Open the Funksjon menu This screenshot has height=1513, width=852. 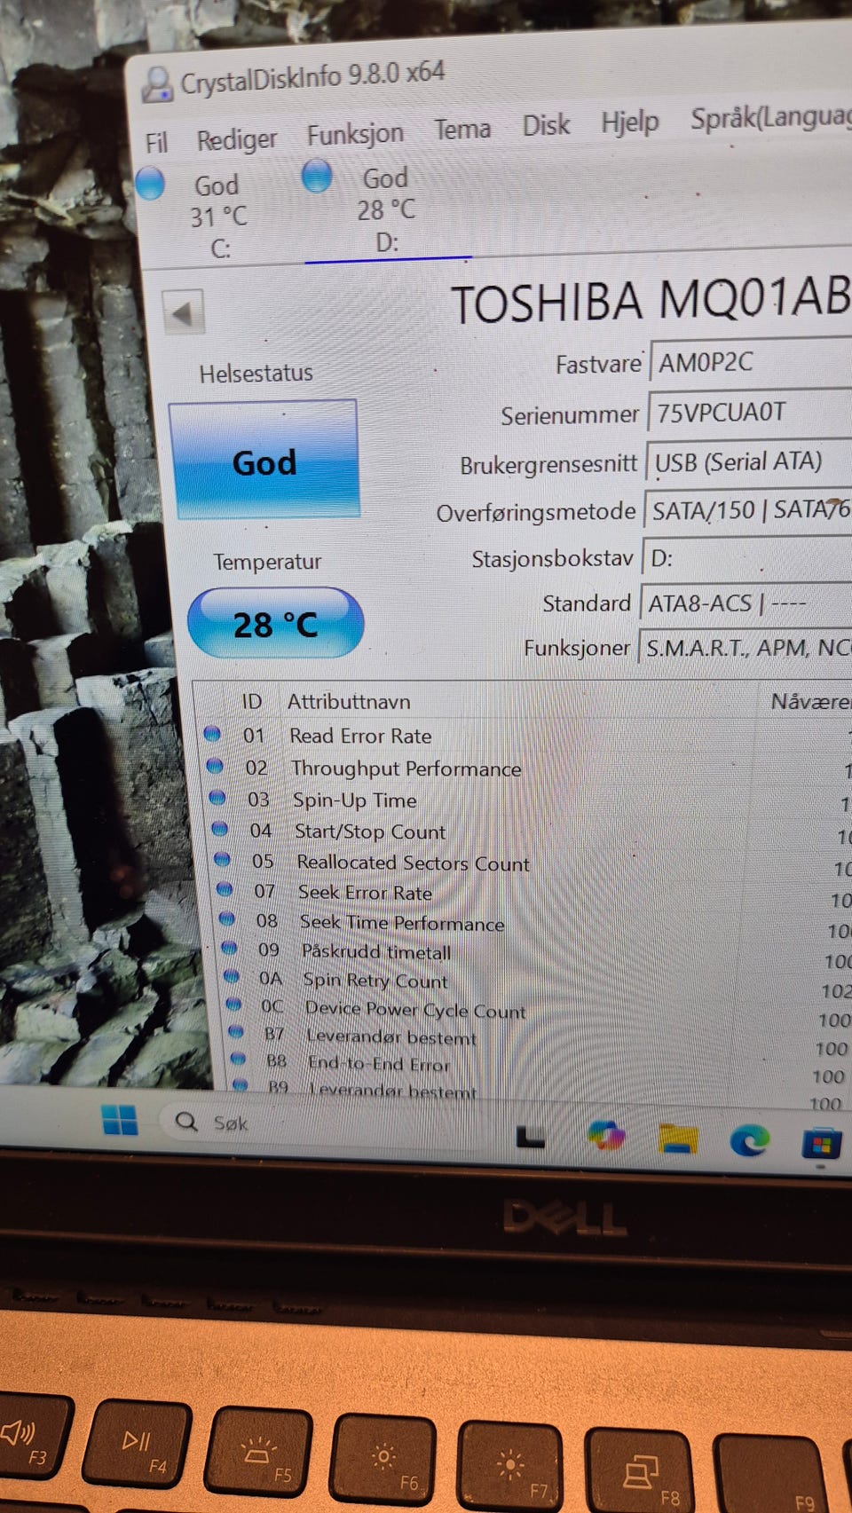coord(355,134)
